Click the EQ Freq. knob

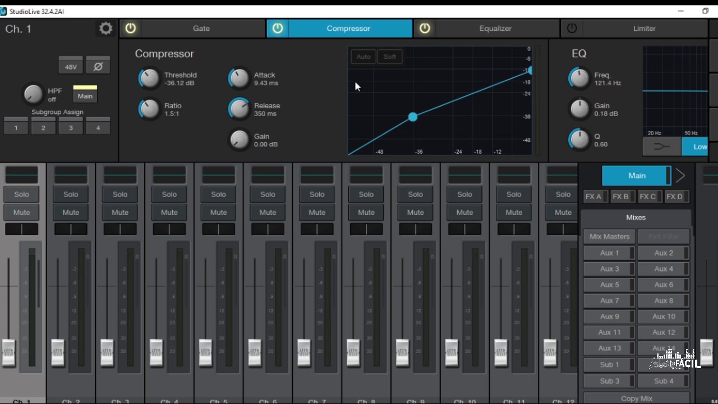pos(579,79)
